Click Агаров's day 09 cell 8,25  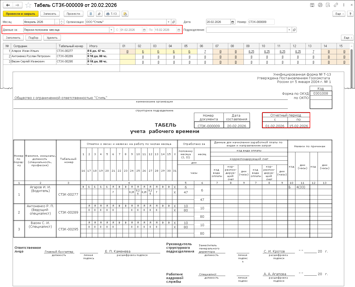(x=251, y=52)
